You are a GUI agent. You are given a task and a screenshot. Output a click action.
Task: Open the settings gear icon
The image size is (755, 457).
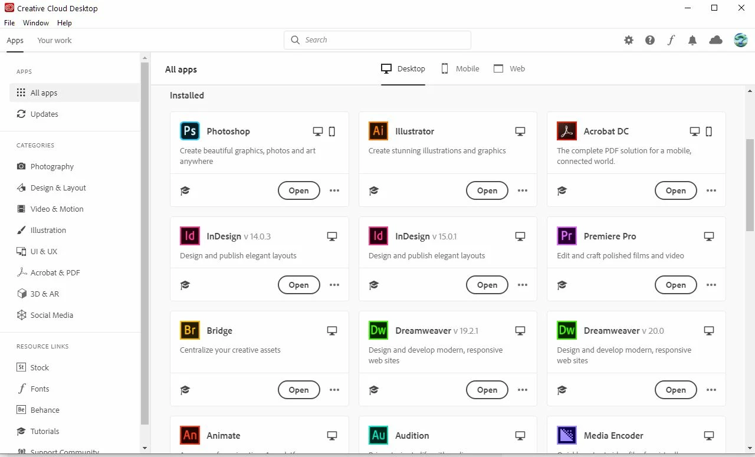point(629,40)
